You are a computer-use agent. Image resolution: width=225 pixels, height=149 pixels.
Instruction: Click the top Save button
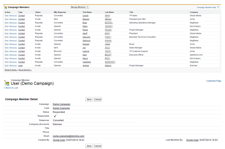pos(89,99)
